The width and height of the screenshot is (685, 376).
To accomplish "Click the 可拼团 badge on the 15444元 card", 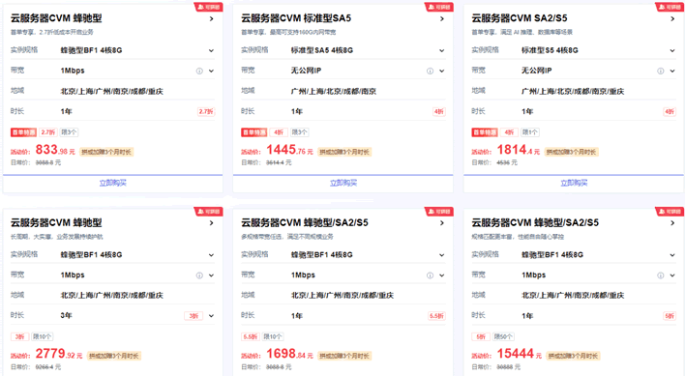I will pos(670,212).
